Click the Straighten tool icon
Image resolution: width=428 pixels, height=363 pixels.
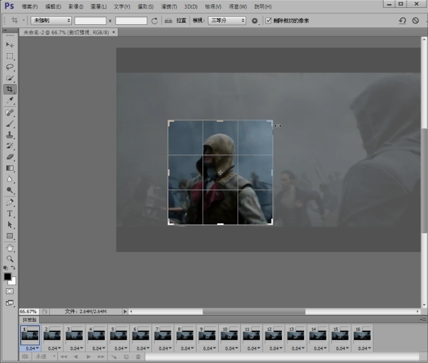[168, 21]
